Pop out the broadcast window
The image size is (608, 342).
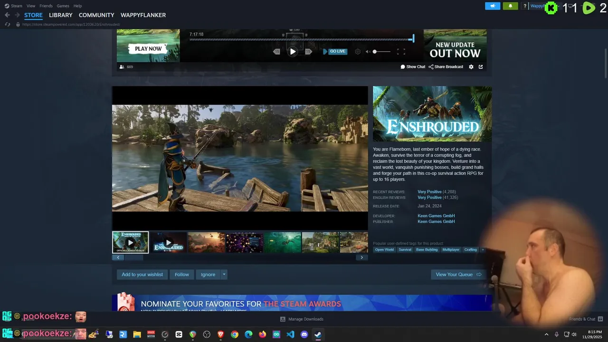coord(481,66)
